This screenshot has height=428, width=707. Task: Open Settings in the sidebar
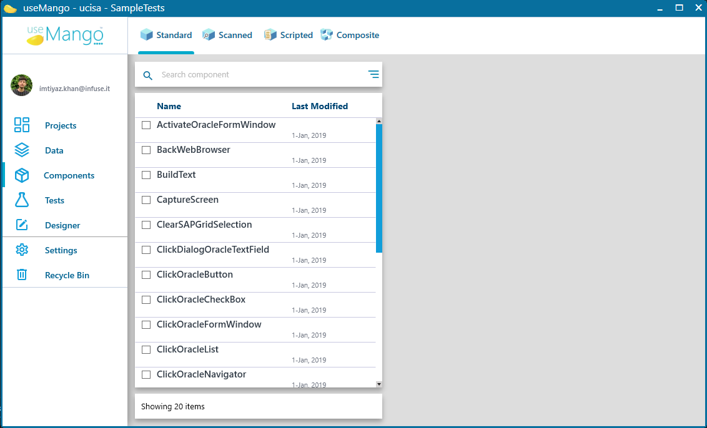61,250
